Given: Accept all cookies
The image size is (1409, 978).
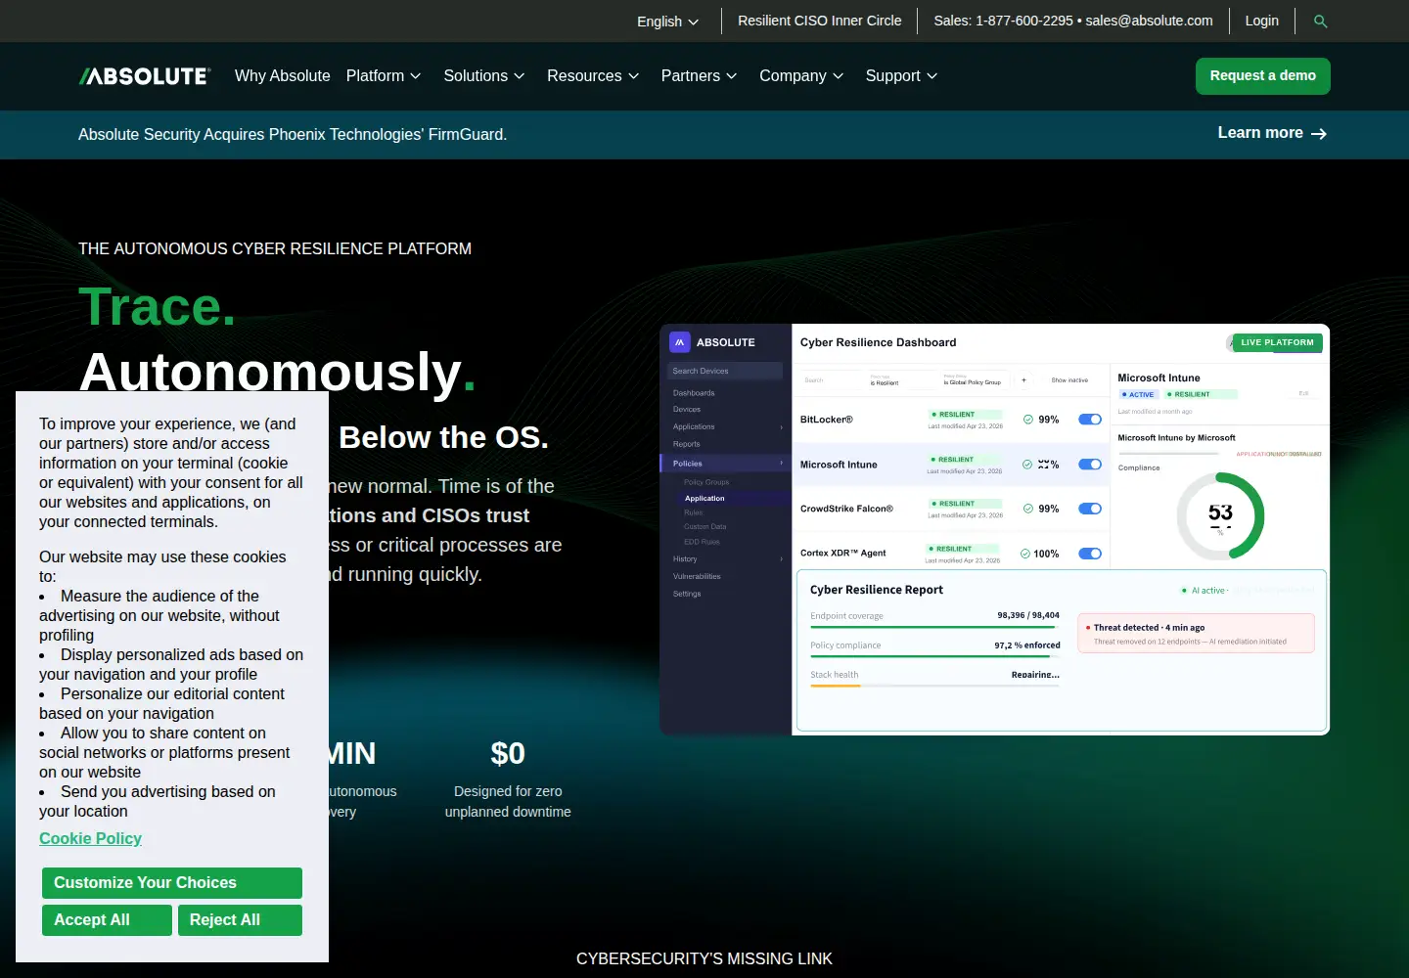Looking at the screenshot, I should click(107, 920).
